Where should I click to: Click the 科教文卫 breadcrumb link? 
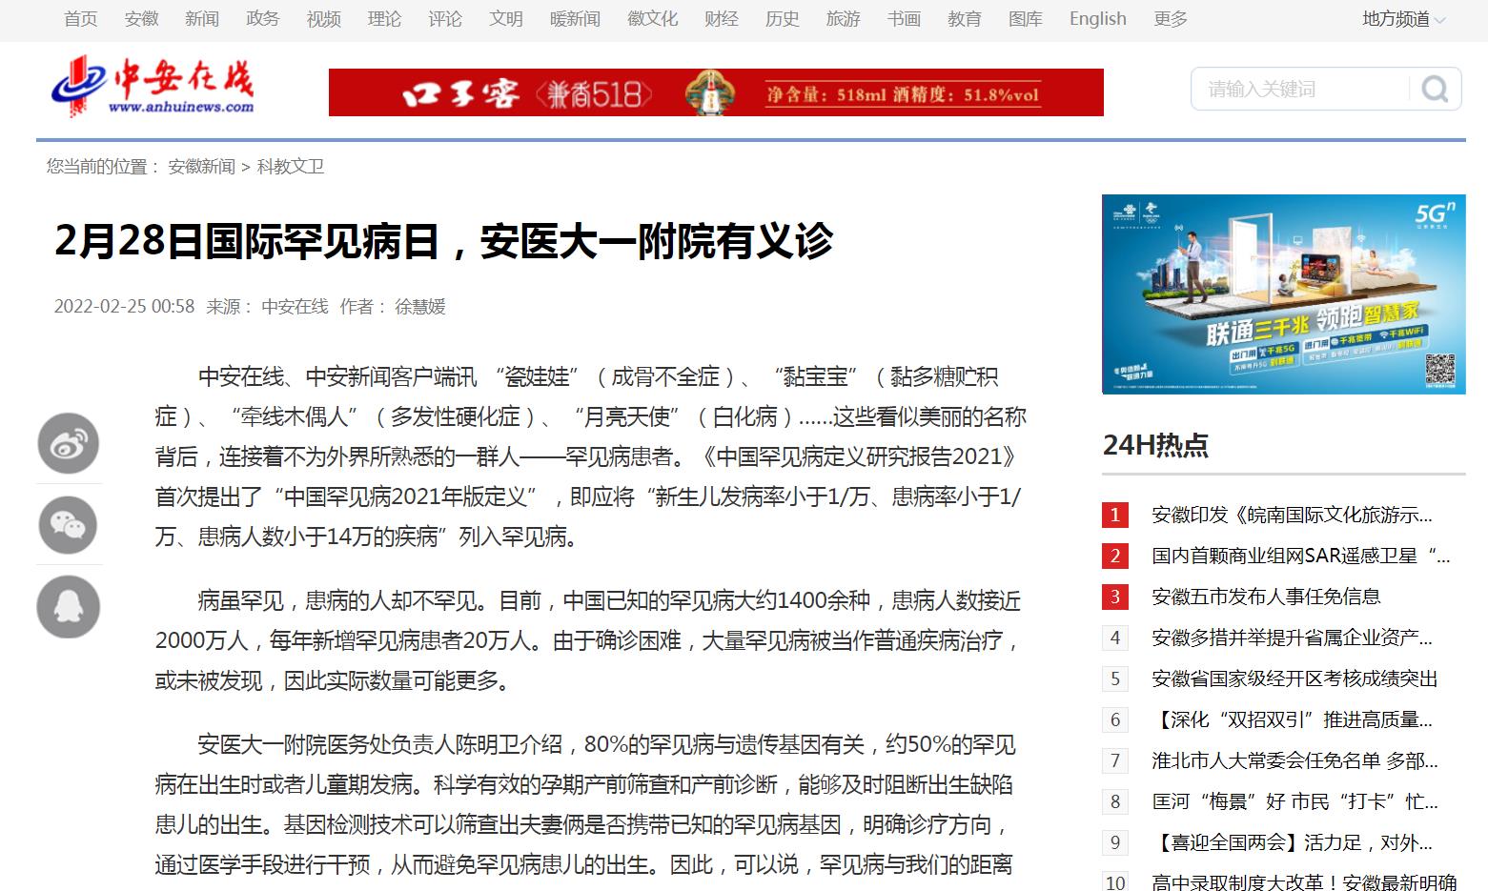click(291, 167)
